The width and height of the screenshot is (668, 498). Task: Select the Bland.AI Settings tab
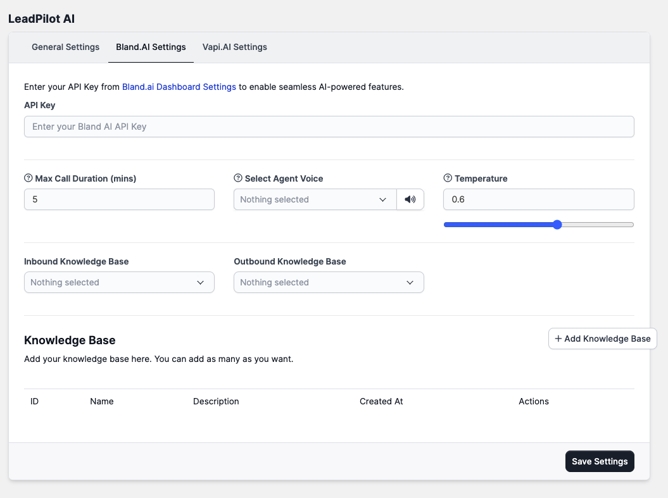(151, 47)
